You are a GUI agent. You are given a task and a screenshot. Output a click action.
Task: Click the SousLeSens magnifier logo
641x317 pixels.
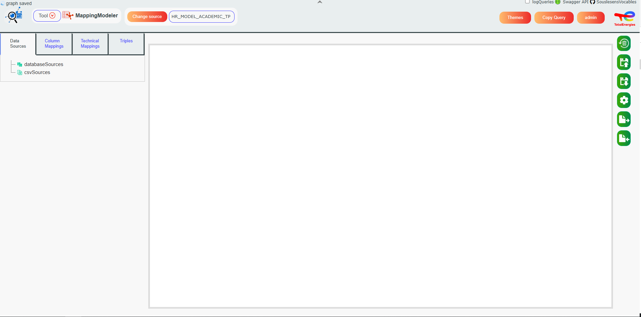[x=14, y=15]
